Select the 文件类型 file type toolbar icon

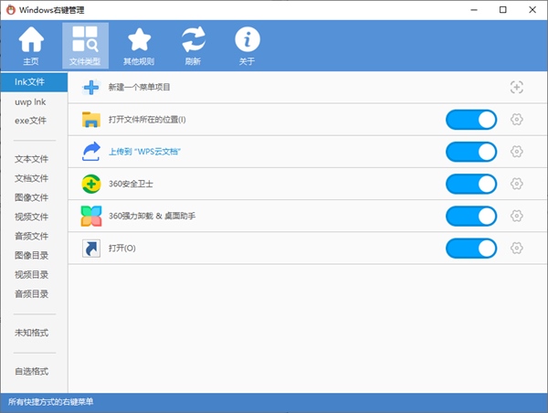click(85, 46)
